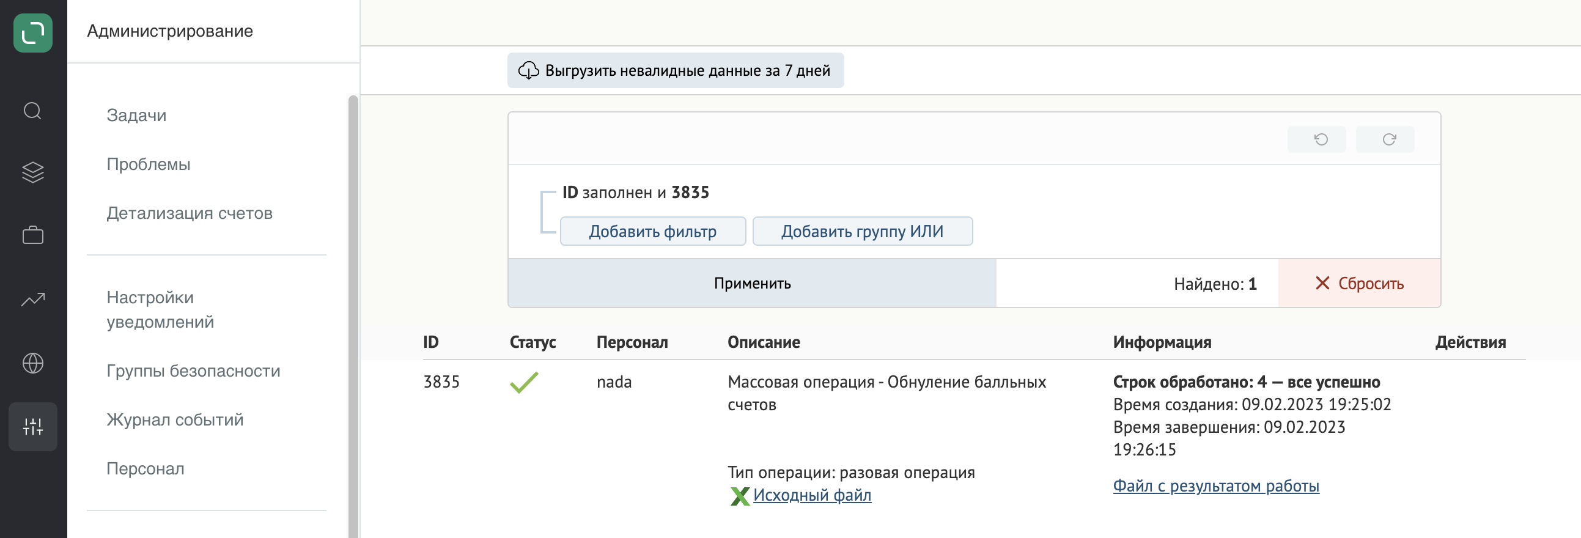Click the Администрирование heading
1581x538 pixels.
click(170, 31)
